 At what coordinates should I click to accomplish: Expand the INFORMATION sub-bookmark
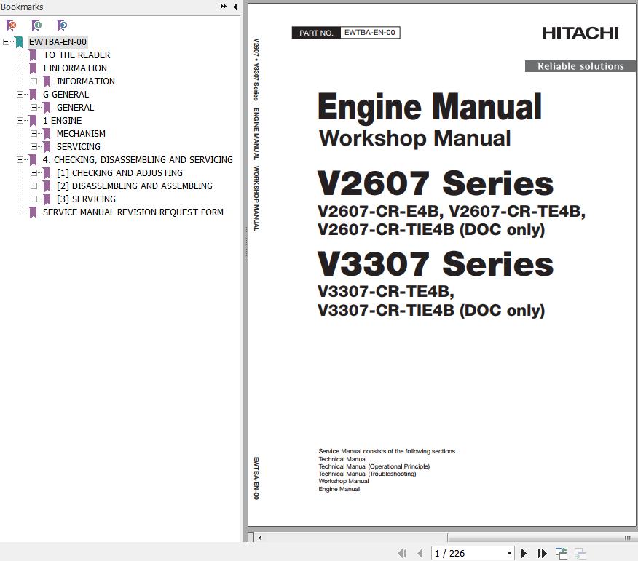pyautogui.click(x=34, y=81)
